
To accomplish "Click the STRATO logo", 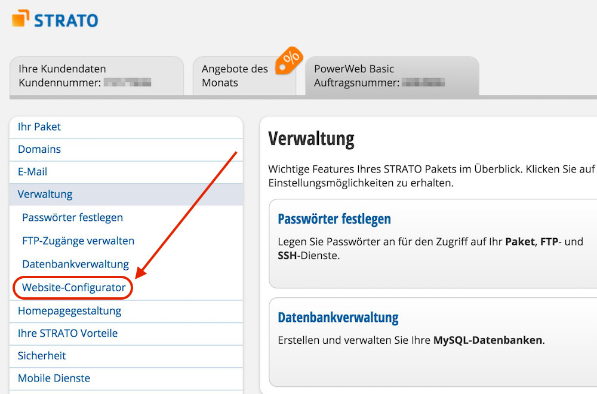I will [55, 19].
